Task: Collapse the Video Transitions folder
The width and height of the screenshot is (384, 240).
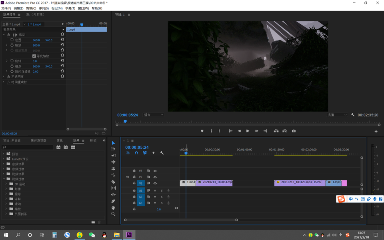Action: [x=4, y=179]
